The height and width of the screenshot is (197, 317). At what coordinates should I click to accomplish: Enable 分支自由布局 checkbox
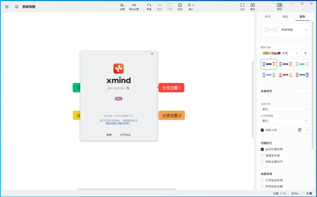click(262, 180)
